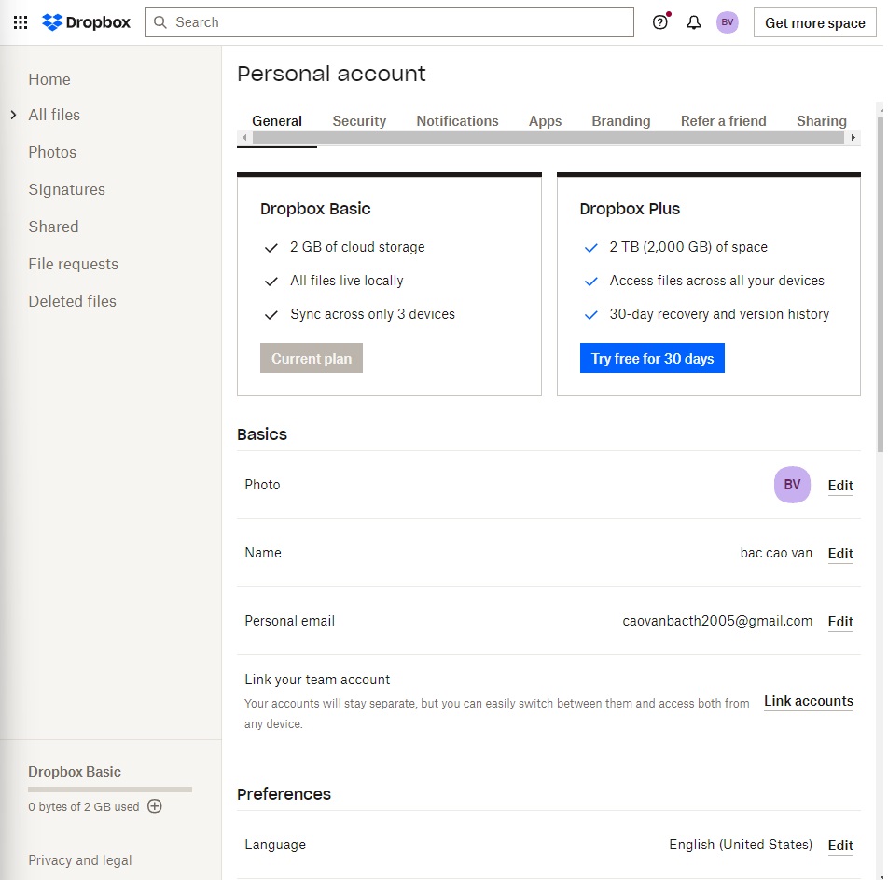Click the name value bac cao van
Screen dimensions: 888x880
[x=776, y=553]
